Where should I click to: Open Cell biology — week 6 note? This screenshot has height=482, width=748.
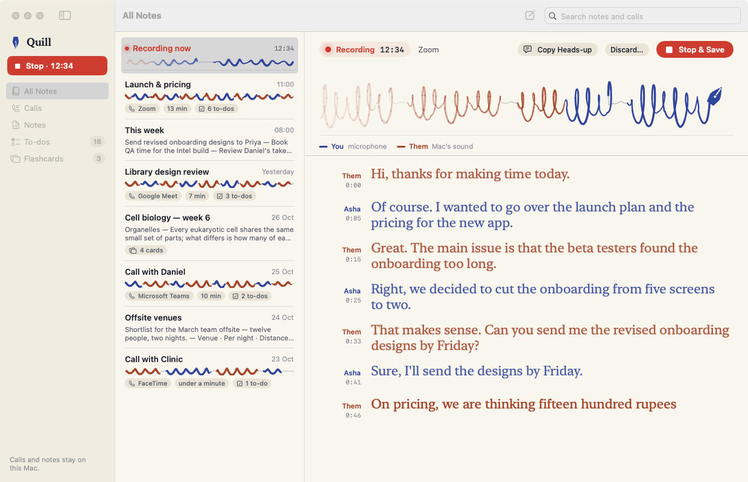[x=209, y=233]
